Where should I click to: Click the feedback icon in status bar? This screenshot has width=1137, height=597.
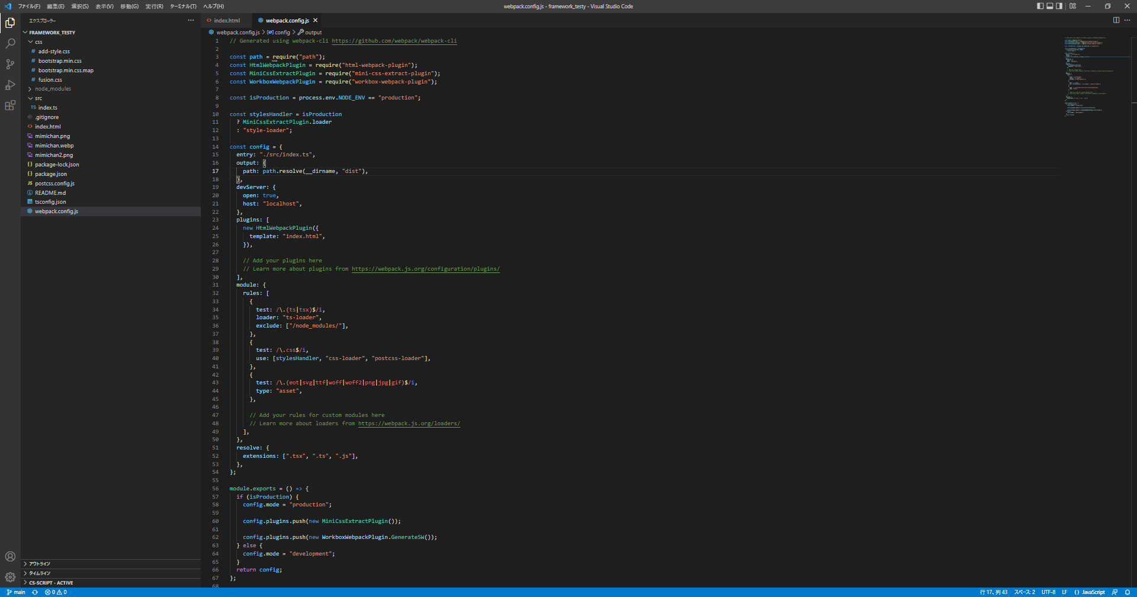1114,592
